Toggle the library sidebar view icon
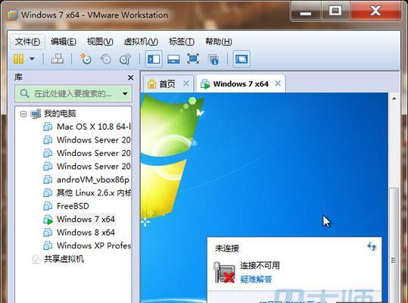The image size is (408, 303). (154, 59)
